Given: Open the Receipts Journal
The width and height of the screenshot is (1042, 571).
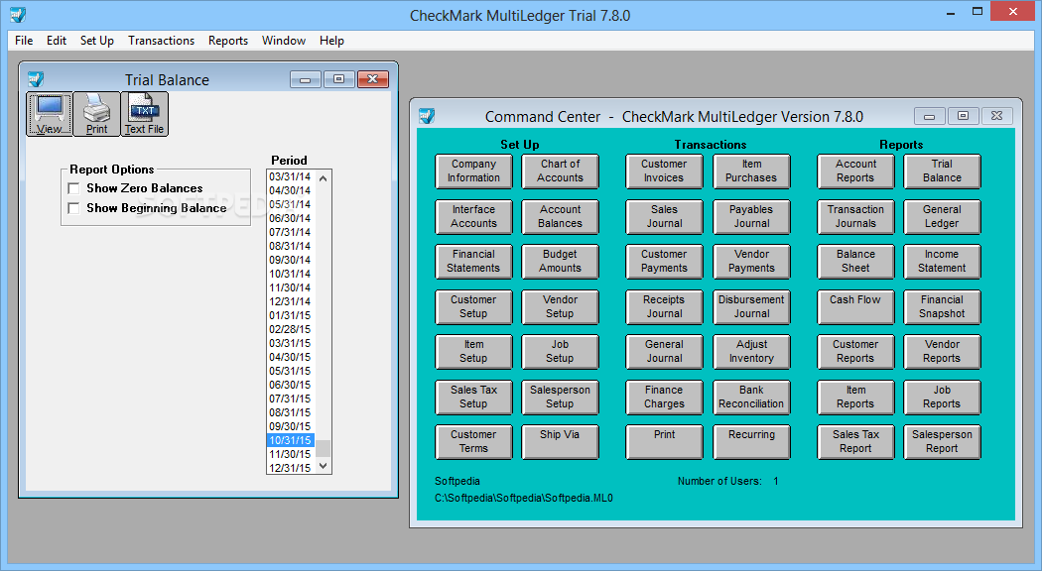Looking at the screenshot, I should coord(664,306).
